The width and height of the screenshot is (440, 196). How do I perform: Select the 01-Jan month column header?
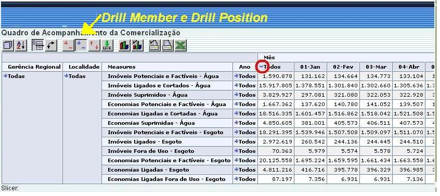point(310,67)
